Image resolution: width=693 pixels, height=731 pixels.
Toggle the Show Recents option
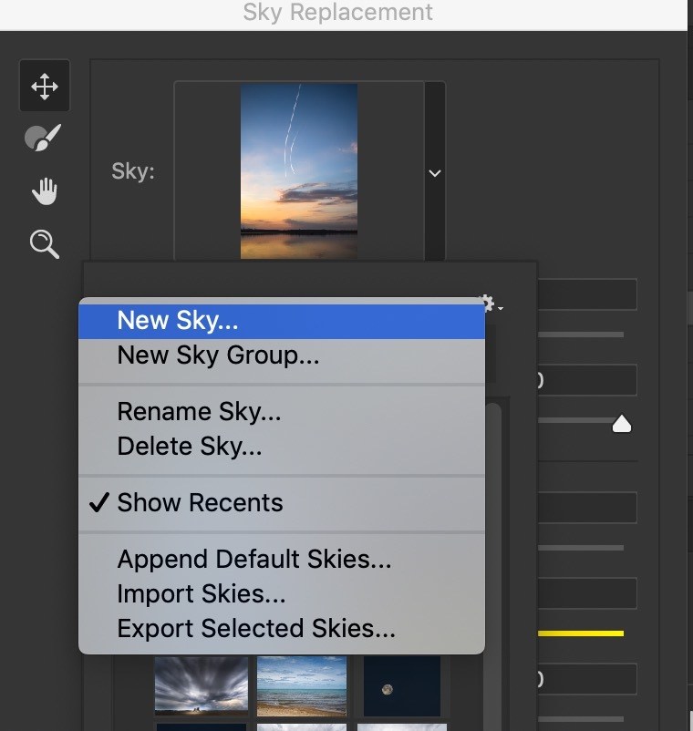pyautogui.click(x=200, y=503)
